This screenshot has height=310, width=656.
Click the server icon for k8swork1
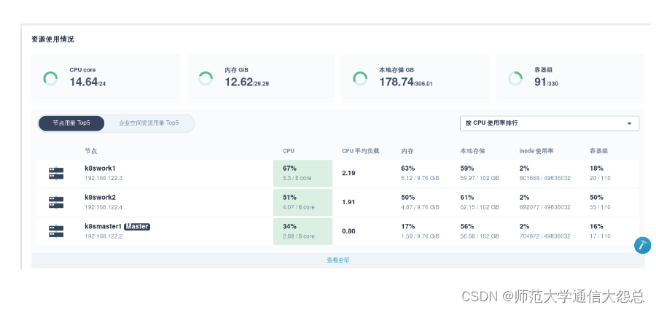coord(56,173)
